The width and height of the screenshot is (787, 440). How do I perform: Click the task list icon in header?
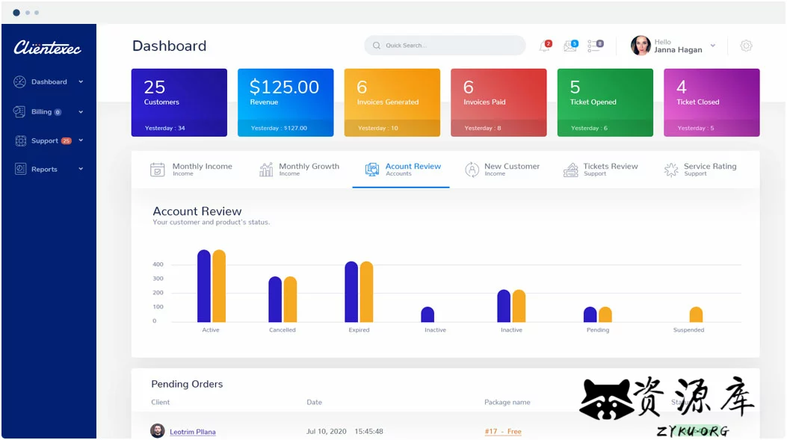(594, 46)
